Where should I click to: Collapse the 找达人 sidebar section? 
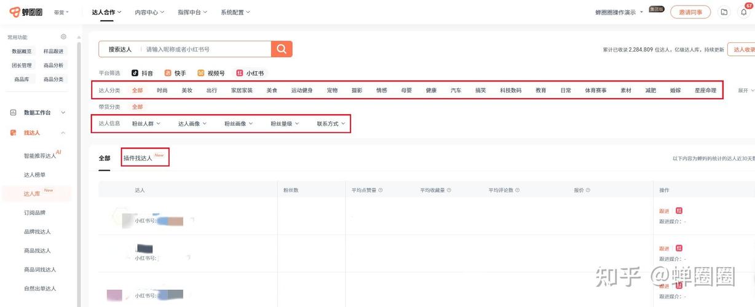coord(63,133)
